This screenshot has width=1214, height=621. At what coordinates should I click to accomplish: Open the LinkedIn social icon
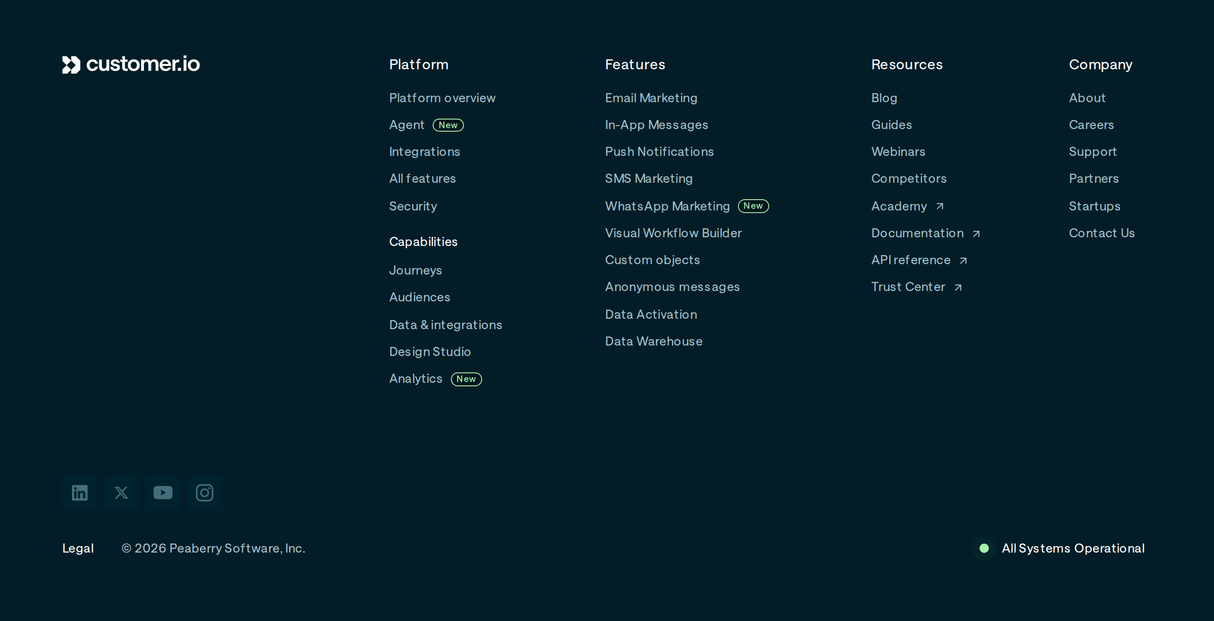pyautogui.click(x=80, y=492)
